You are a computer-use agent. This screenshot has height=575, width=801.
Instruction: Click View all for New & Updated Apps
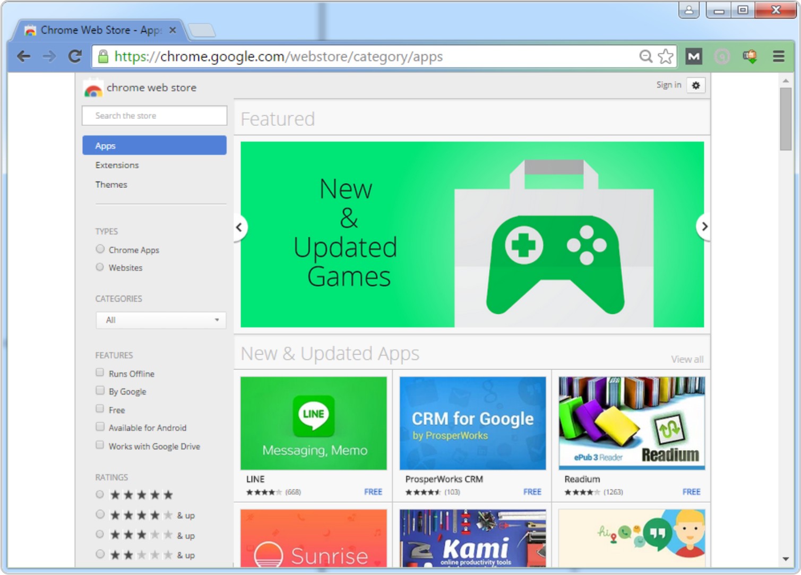(x=687, y=359)
